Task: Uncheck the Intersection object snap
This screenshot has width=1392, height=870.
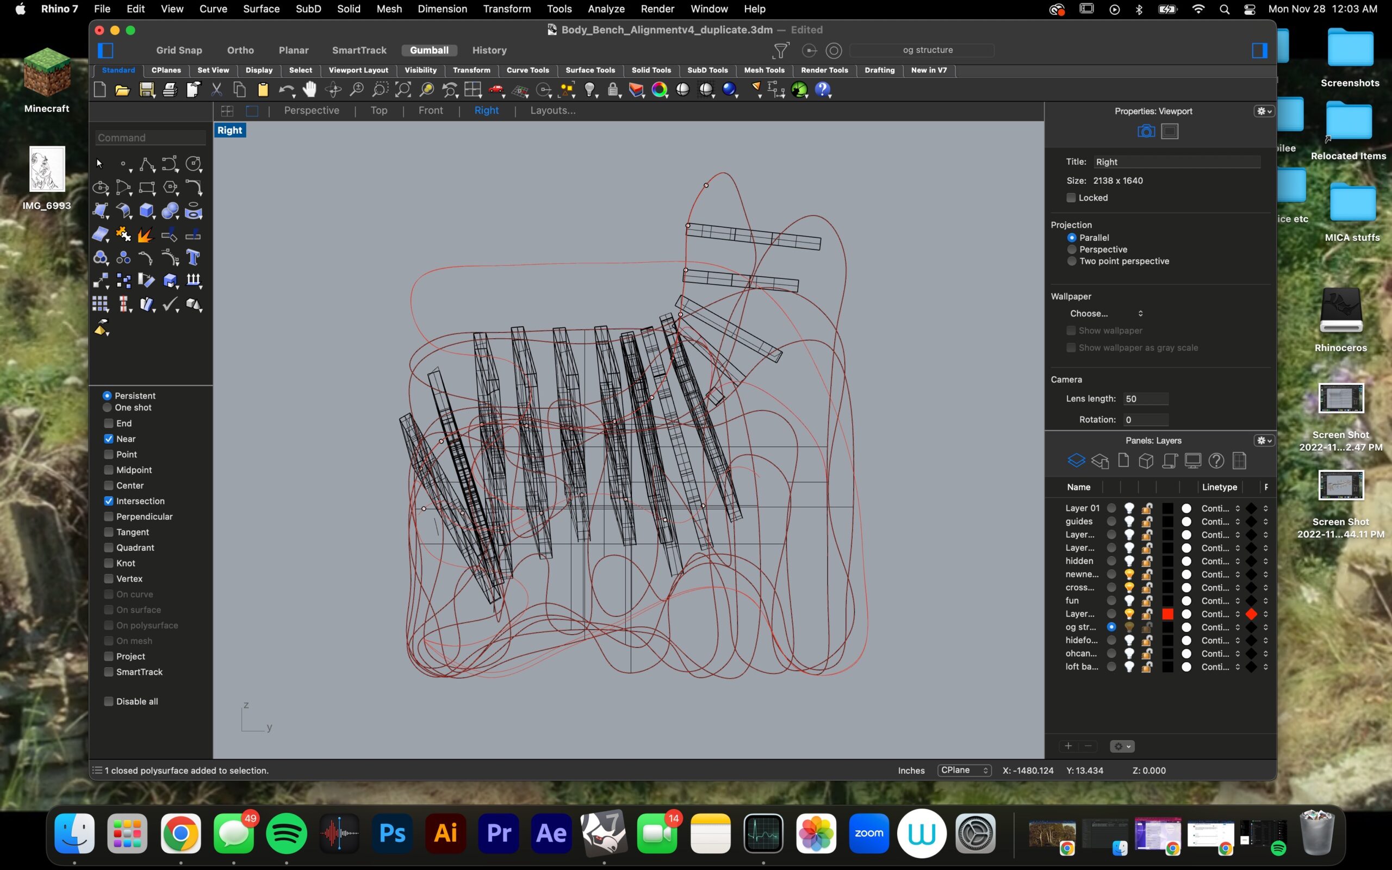Action: [109, 501]
